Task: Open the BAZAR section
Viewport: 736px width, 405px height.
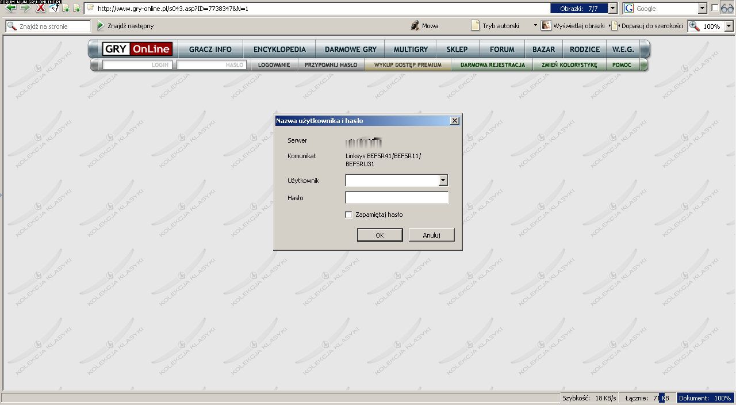Action: [543, 49]
